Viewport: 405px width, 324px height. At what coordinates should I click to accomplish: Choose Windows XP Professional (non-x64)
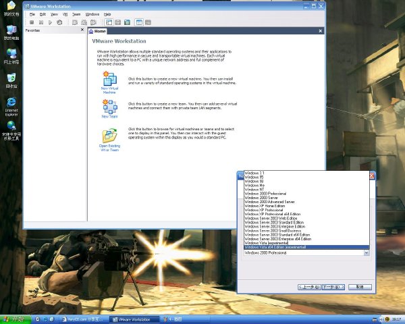tap(306, 210)
